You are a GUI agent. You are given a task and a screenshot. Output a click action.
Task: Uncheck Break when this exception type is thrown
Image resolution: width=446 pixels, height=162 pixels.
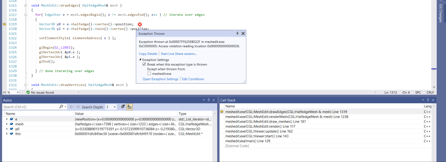tap(144, 64)
